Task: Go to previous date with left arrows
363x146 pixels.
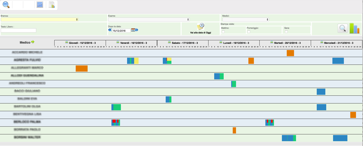Action: coord(110,30)
